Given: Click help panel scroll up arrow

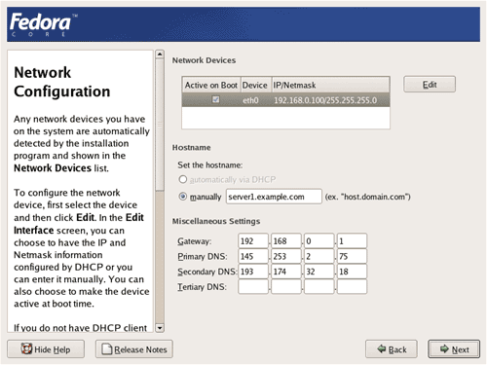Looking at the screenshot, I should [x=160, y=54].
